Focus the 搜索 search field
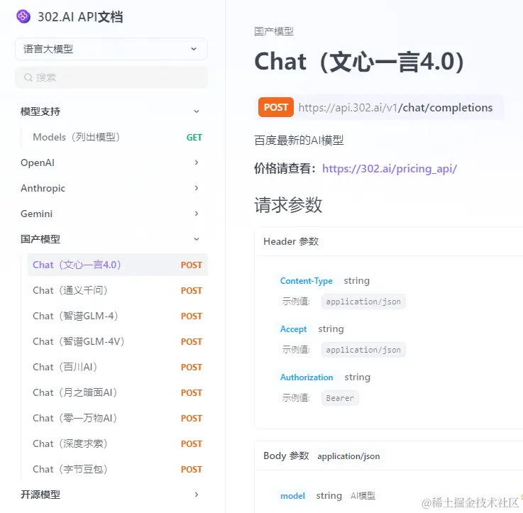This screenshot has width=523, height=513. (x=111, y=77)
